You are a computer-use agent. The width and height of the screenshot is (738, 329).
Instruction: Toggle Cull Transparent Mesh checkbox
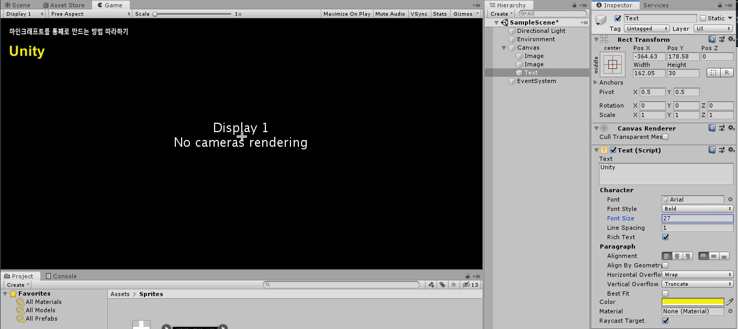[665, 137]
